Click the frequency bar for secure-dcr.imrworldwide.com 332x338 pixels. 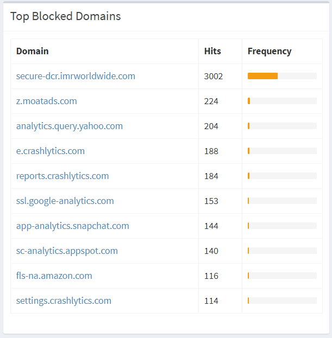(x=282, y=76)
